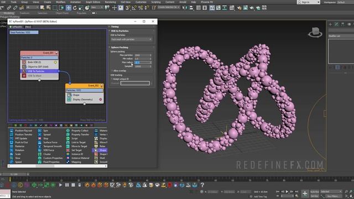
Task: Click the Select and Place icon
Action: click(87, 8)
